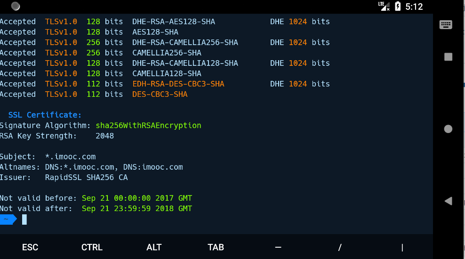The width and height of the screenshot is (465, 259).
Task: Tap the circular home navigation button
Action: [x=448, y=129]
